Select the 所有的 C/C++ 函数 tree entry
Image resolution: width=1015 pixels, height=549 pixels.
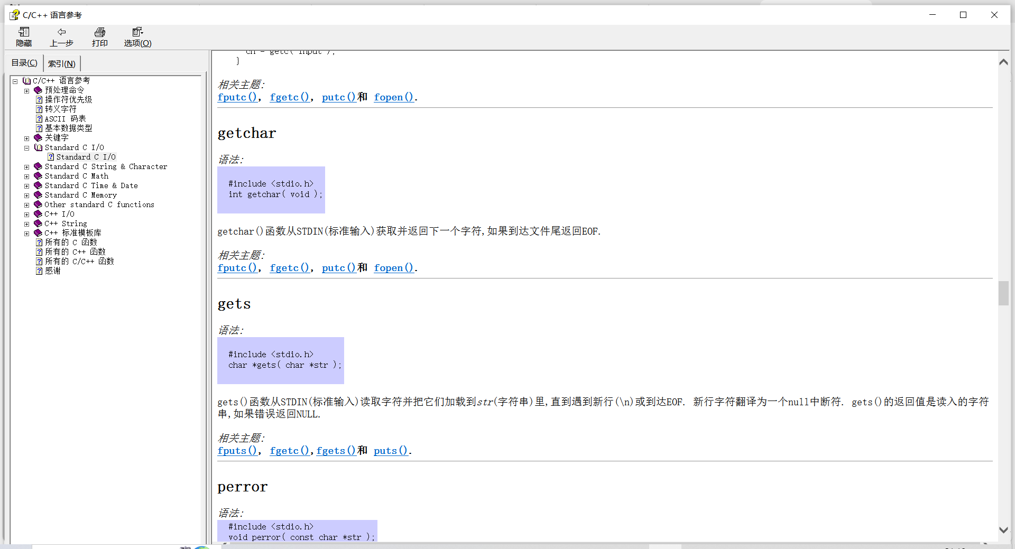point(79,262)
